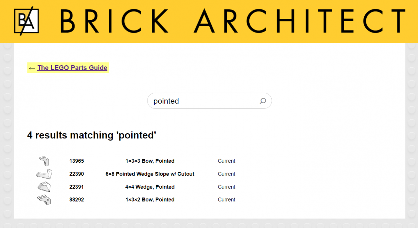Image resolution: width=418 pixels, height=228 pixels.
Task: Click the magnifying glass search icon
Action: coord(263,101)
